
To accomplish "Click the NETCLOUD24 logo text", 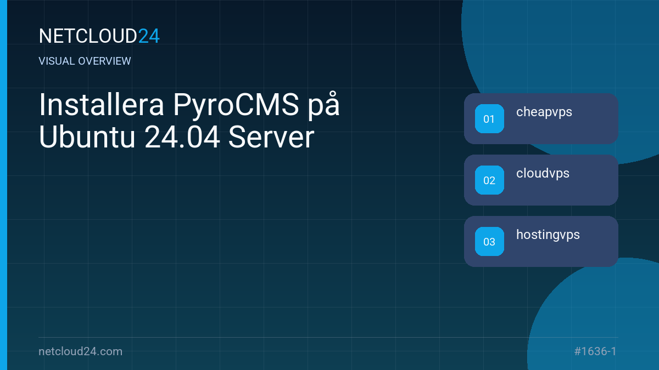I will [x=99, y=36].
